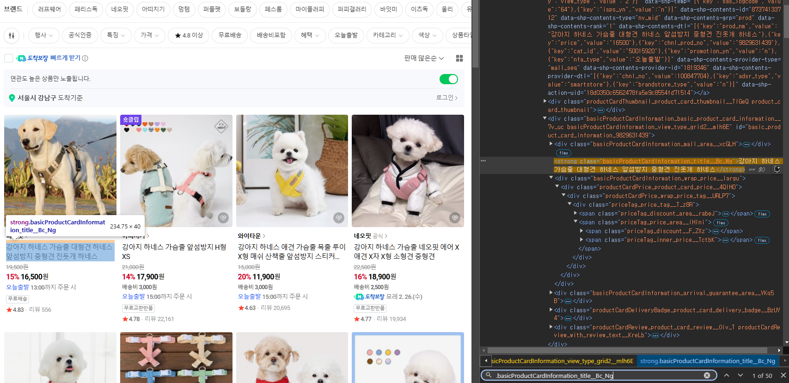Open the pomeranian in yellow harness thumbnail
This screenshot has height=383, width=789.
[x=292, y=171]
